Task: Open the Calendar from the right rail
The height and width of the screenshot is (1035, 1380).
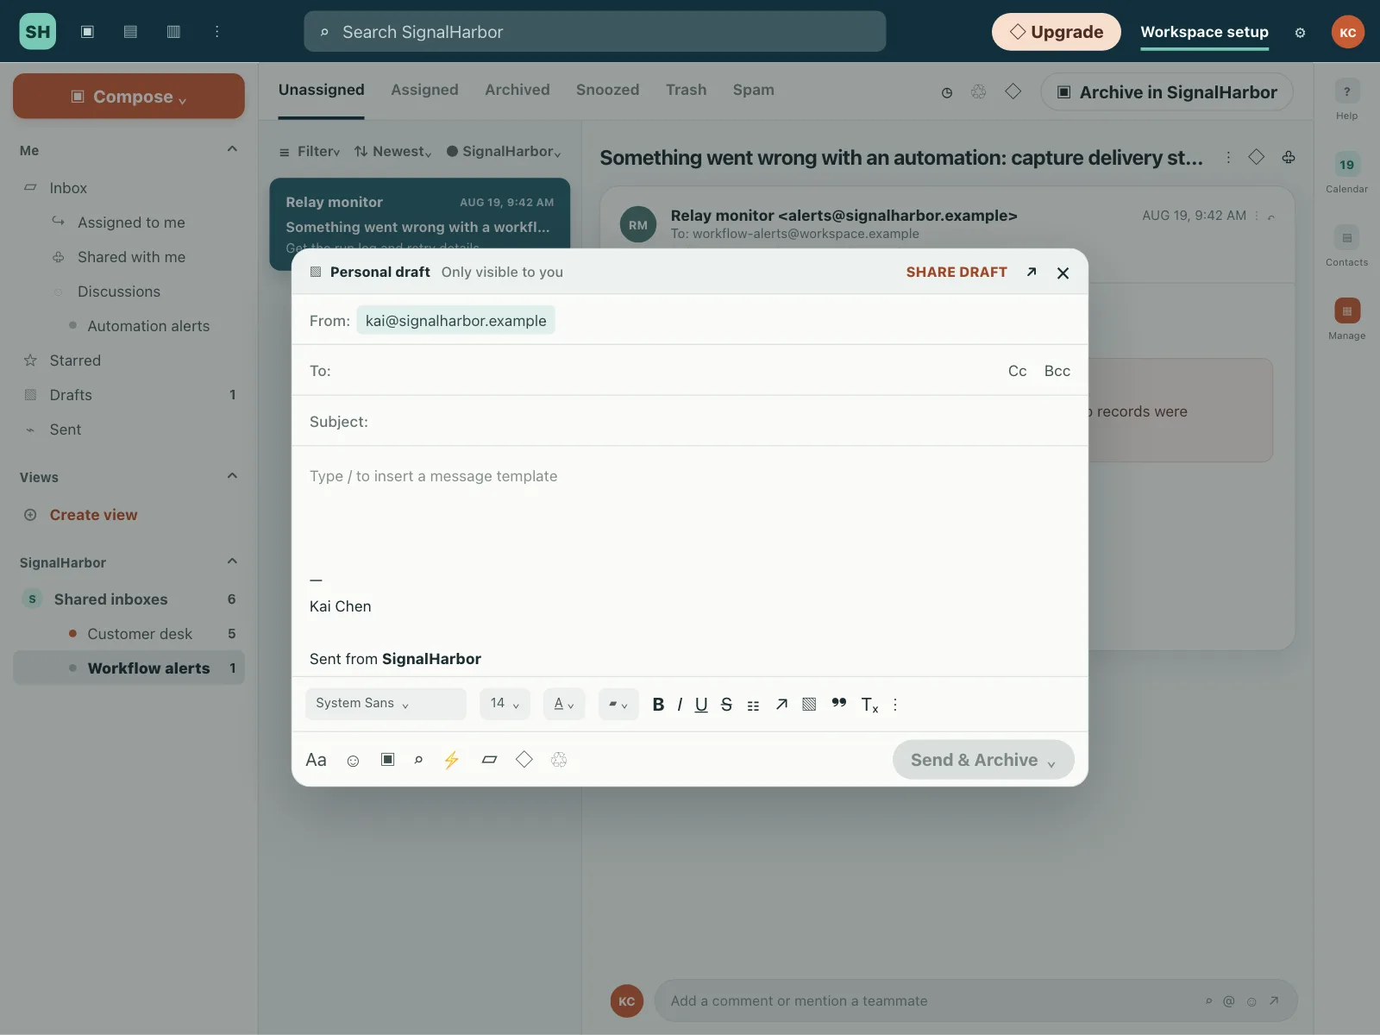Action: pos(1346,174)
